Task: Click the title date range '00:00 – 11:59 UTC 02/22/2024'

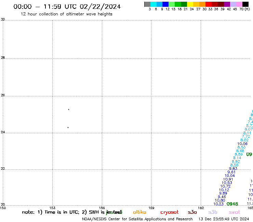Action: pos(67,6)
